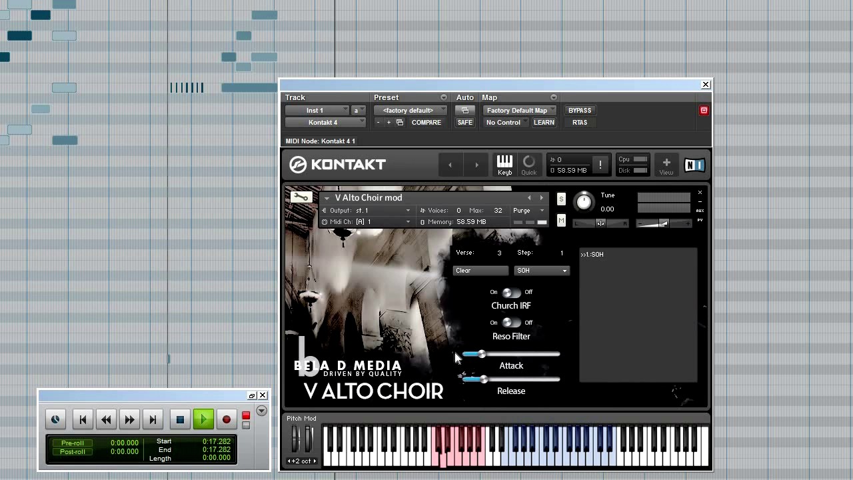Image resolution: width=853 pixels, height=480 pixels.
Task: Select previous preset minus button
Action: coord(378,123)
